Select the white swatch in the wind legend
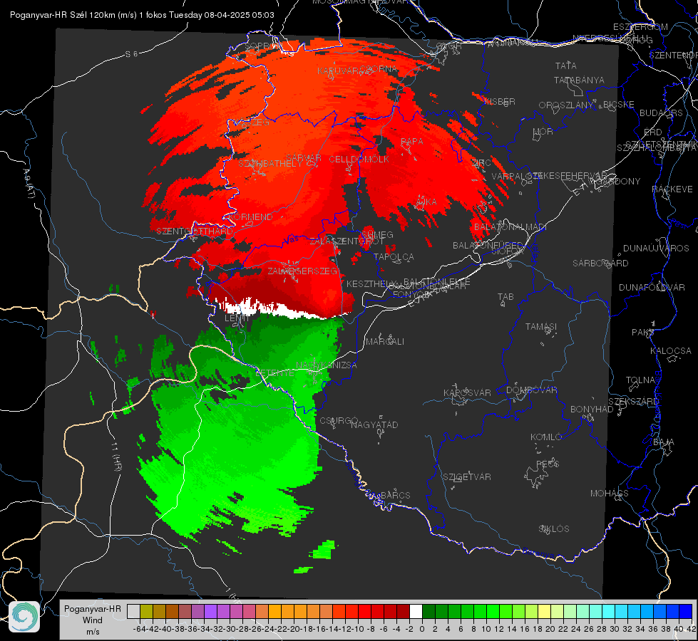Viewport: 698px width, 641px height. pyautogui.click(x=416, y=612)
